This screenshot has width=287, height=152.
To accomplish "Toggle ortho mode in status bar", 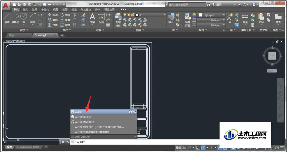I will [198, 148].
